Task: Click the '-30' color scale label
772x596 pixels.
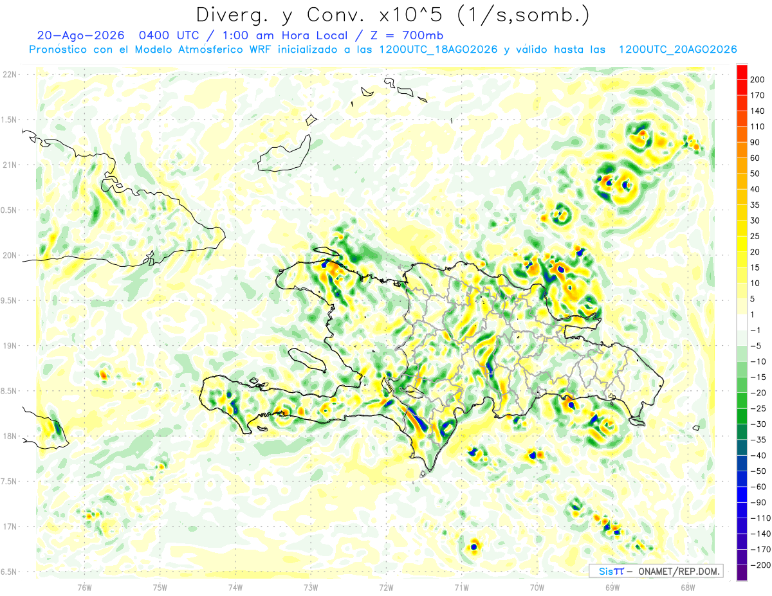Action: pos(758,424)
